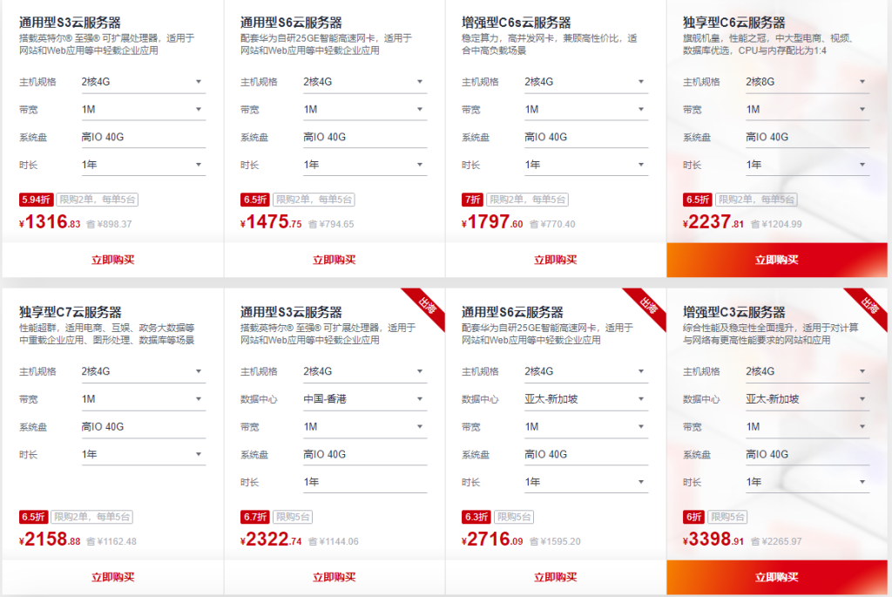Expand the 主机规格 selector on 独享型C7云服务器

click(143, 371)
